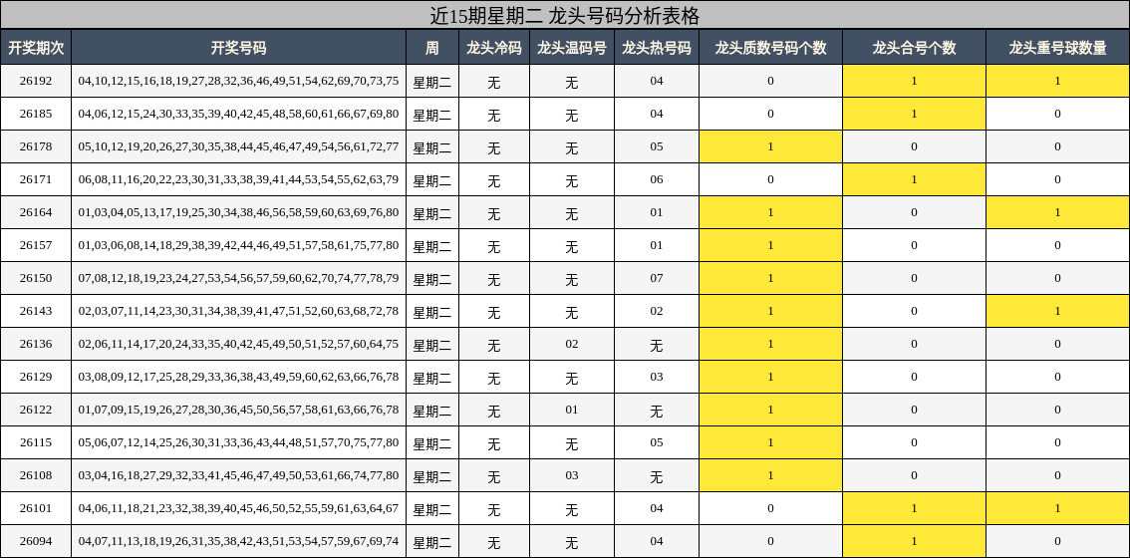Click draw number 26094
Viewport: 1130px width, 558px height.
coord(36,541)
